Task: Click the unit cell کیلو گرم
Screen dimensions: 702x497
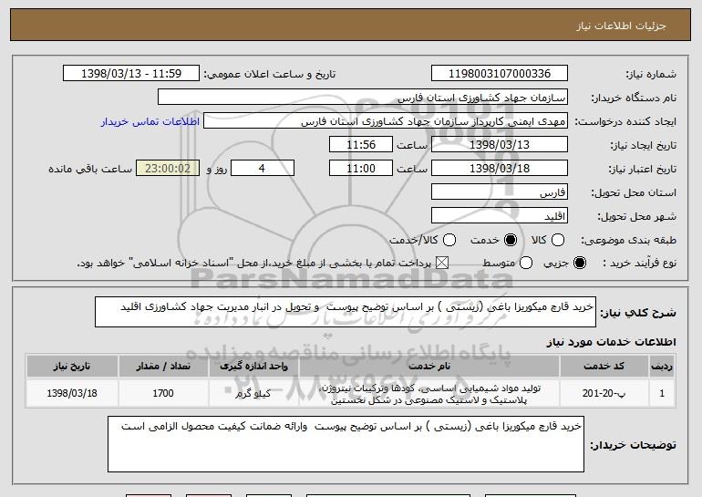Action: tap(253, 393)
